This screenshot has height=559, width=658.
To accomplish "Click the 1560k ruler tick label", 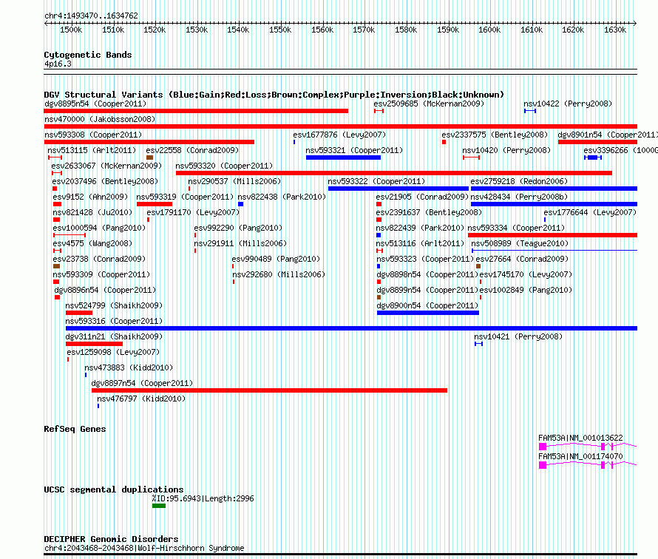I will (x=322, y=30).
